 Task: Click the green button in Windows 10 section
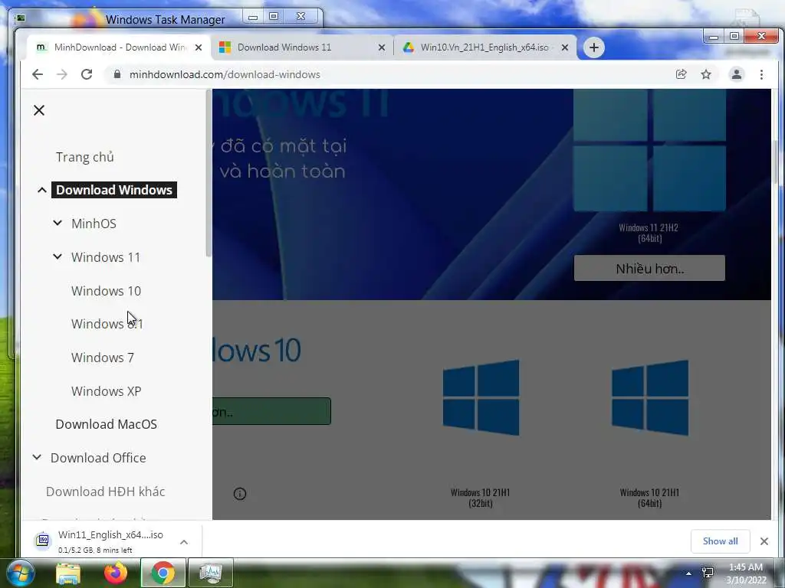tap(271, 411)
